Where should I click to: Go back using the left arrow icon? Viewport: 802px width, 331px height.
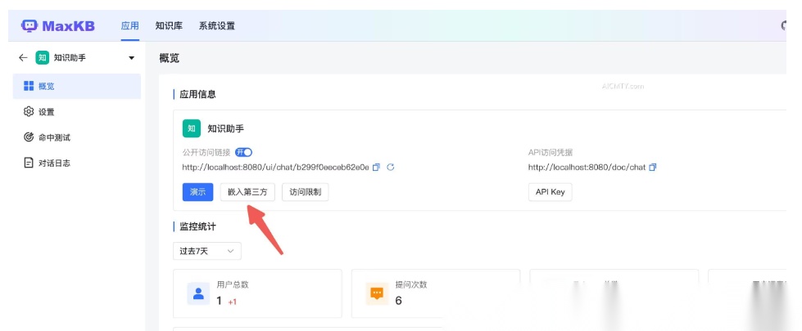(x=22, y=58)
